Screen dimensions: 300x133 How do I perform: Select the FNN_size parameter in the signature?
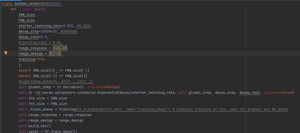(x=27, y=20)
